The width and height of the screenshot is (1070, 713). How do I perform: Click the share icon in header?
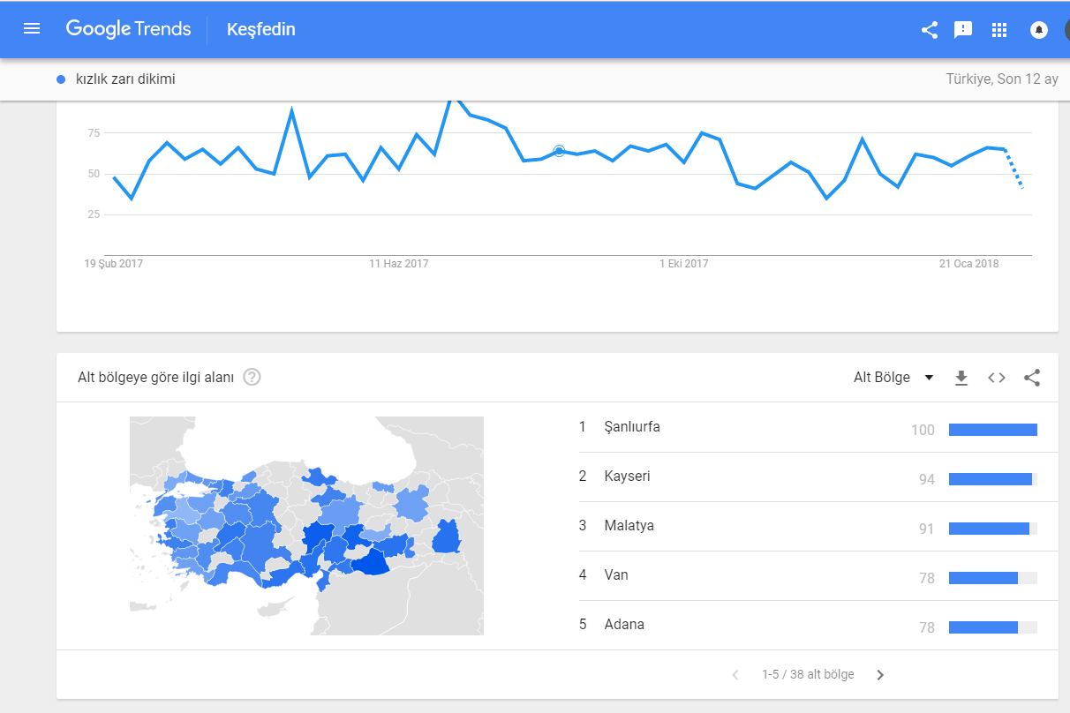coord(930,30)
